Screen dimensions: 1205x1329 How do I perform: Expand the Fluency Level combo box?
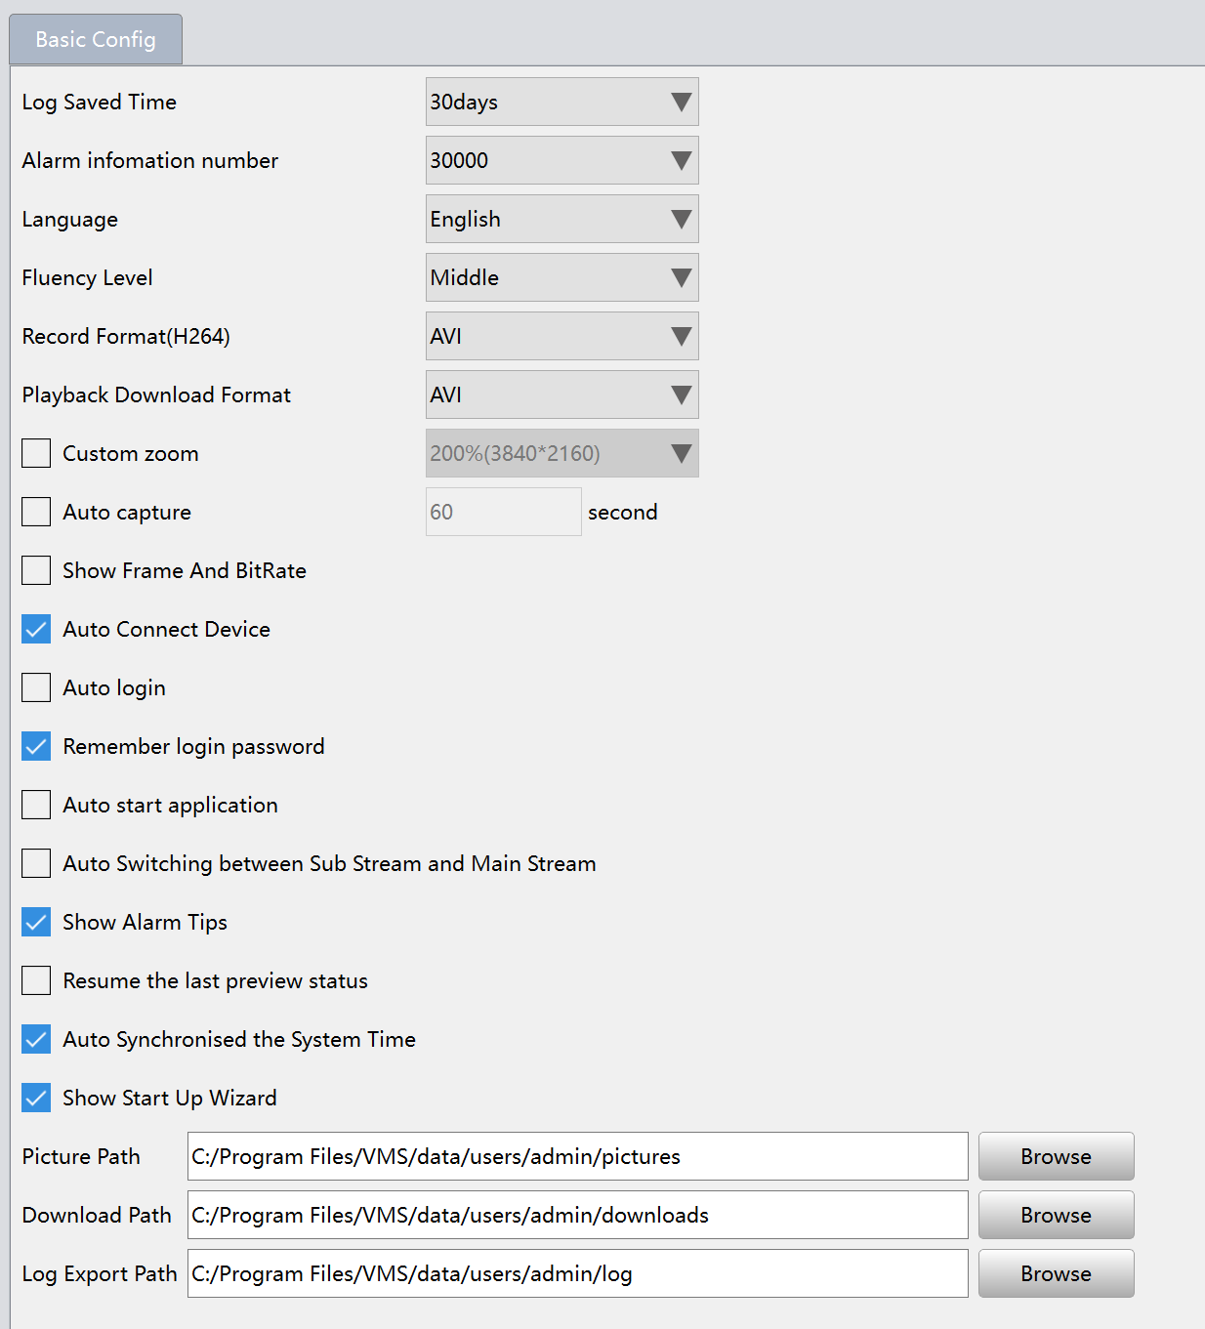pyautogui.click(x=562, y=277)
